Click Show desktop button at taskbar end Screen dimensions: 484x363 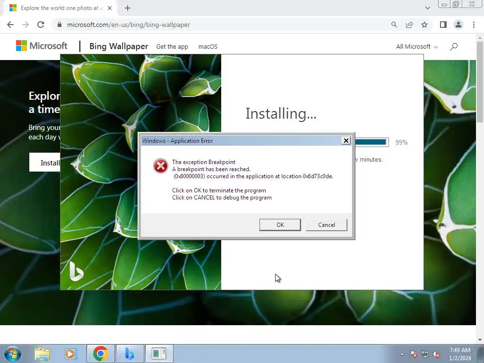click(x=480, y=354)
